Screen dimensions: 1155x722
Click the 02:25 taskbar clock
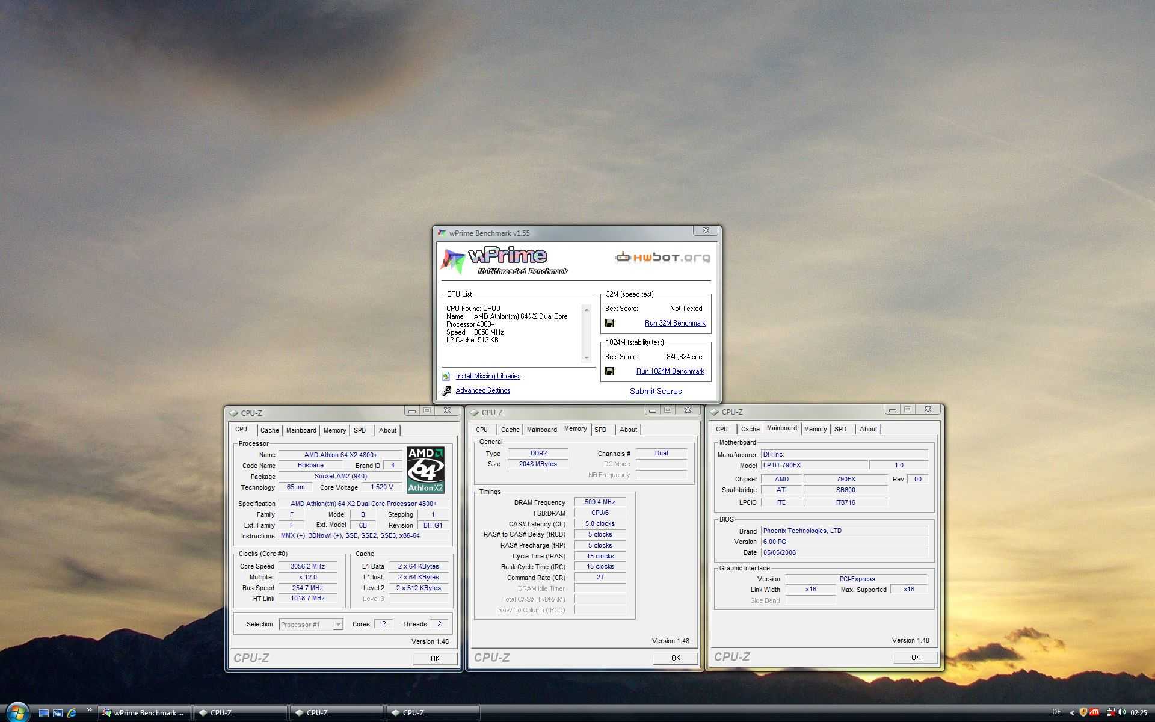[1139, 713]
